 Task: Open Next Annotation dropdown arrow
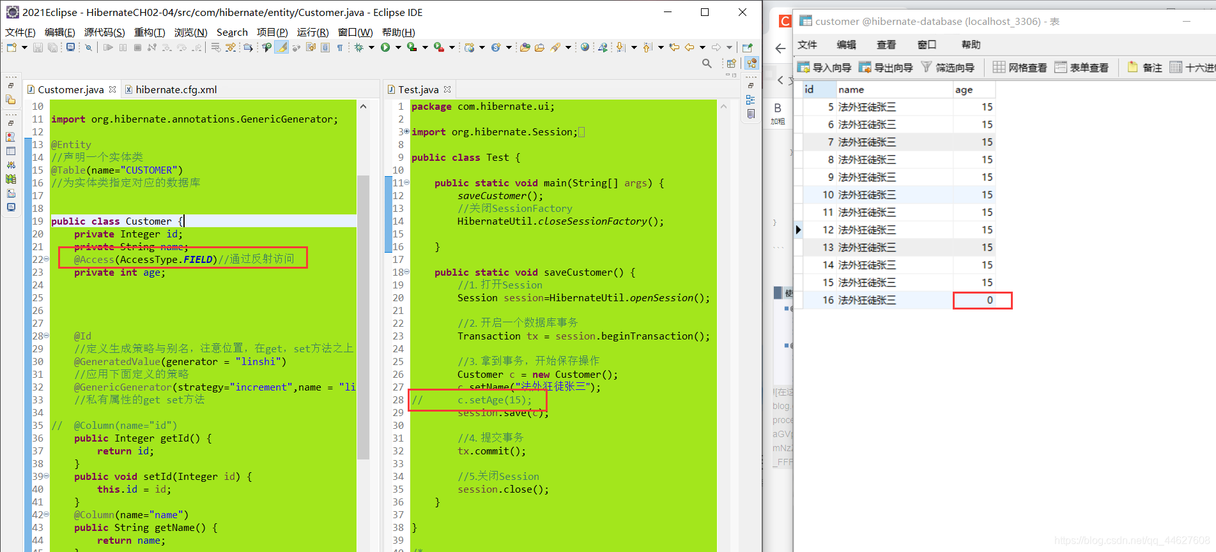pyautogui.click(x=634, y=47)
